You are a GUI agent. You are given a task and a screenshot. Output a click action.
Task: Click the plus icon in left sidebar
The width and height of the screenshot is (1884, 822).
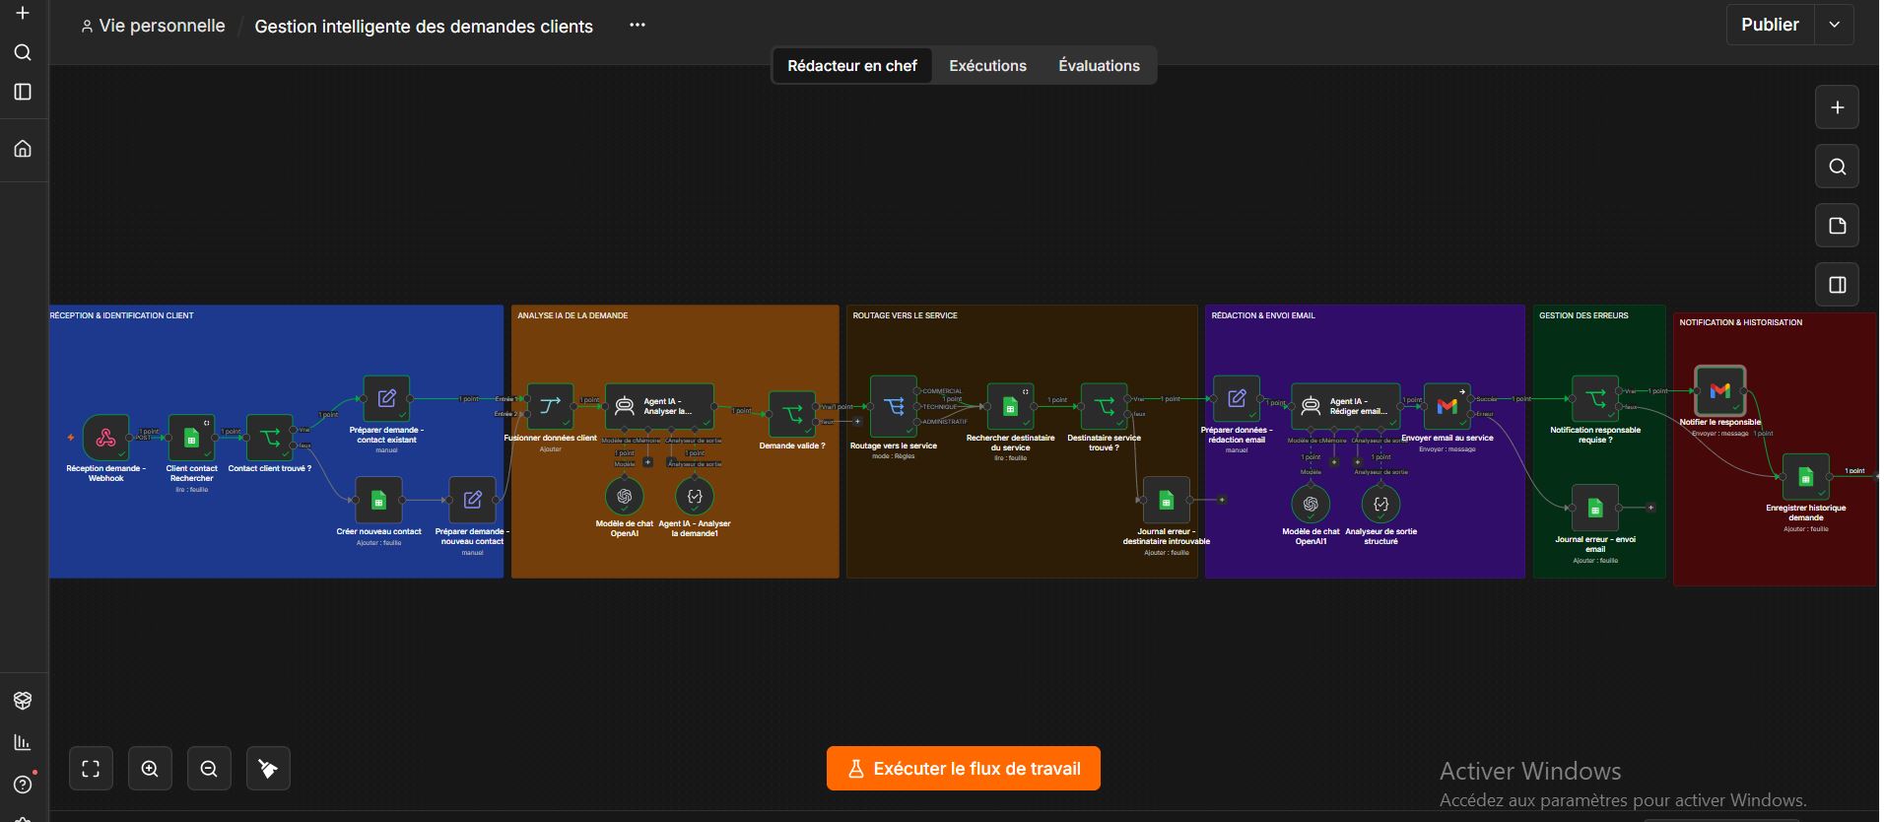(23, 13)
